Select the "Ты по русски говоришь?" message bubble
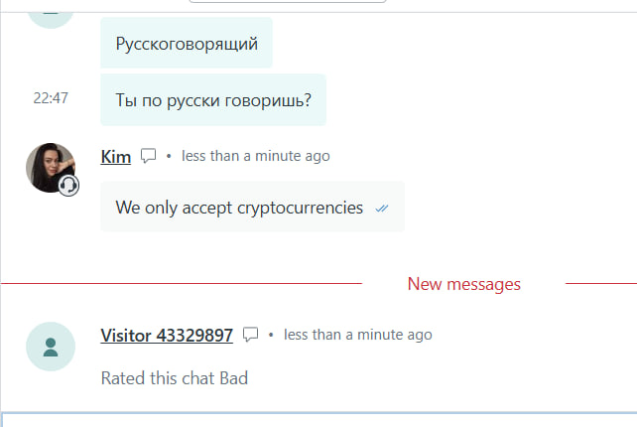 coord(213,99)
